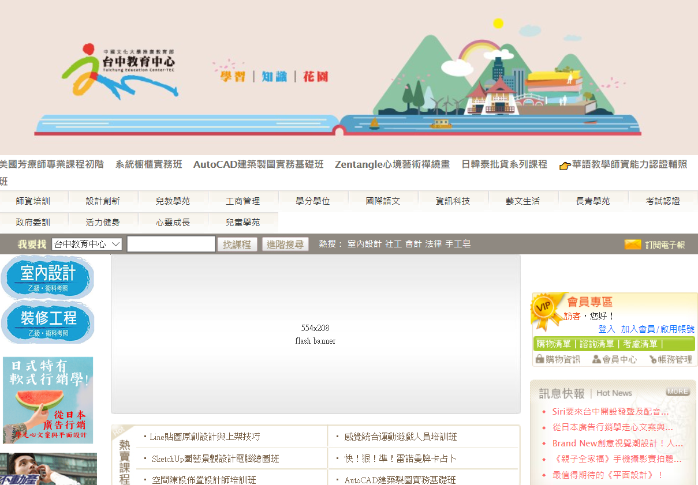Image resolution: width=698 pixels, height=485 pixels.
Task: Open hot course AutoCAD建築製圖實務基礎班
Action: point(400,480)
